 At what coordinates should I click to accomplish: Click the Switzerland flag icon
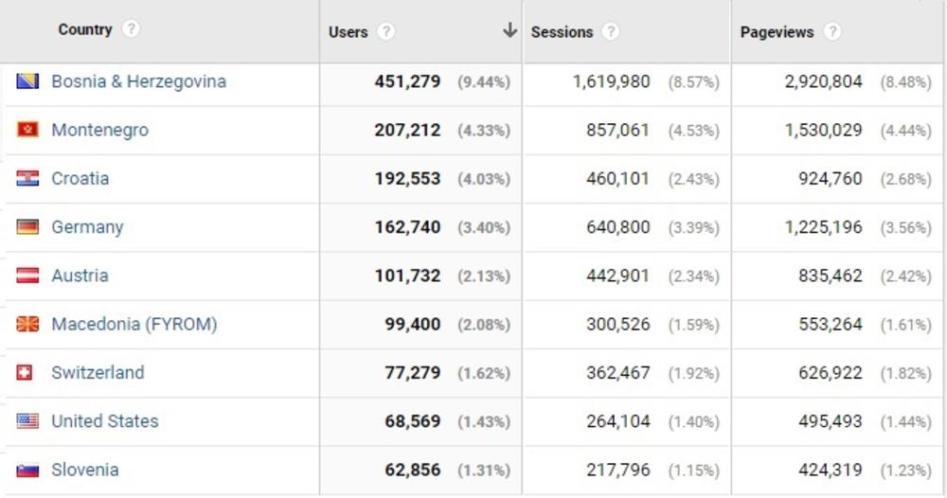[25, 373]
